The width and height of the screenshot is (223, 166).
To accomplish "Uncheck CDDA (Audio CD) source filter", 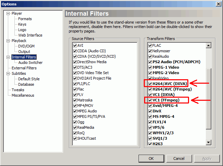I will (x=75, y=51).
